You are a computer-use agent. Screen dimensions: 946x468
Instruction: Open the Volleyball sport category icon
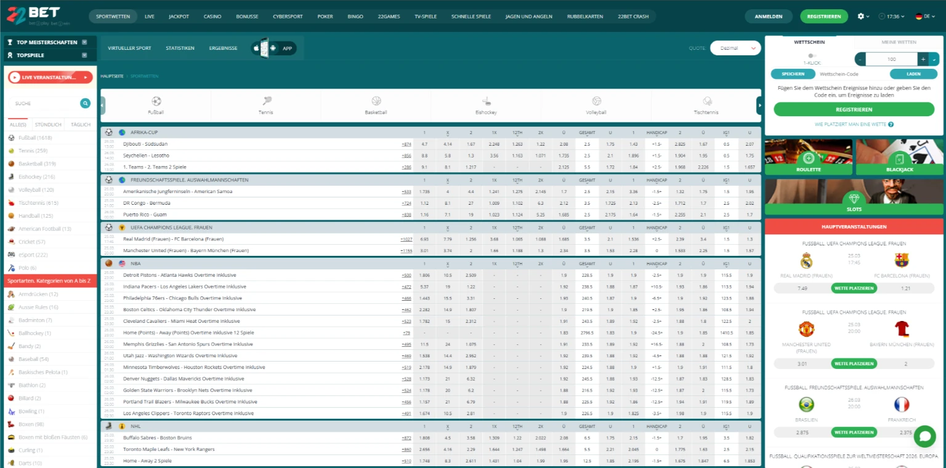[x=596, y=102]
